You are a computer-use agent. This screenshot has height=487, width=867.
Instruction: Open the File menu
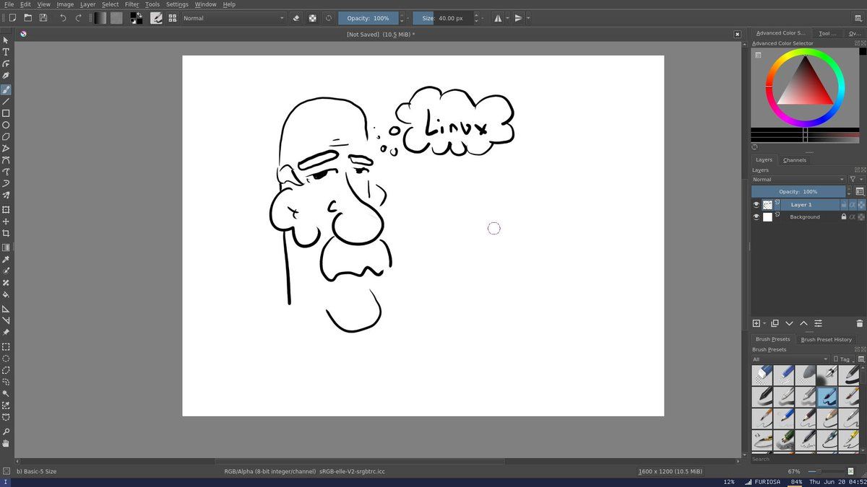[9, 4]
